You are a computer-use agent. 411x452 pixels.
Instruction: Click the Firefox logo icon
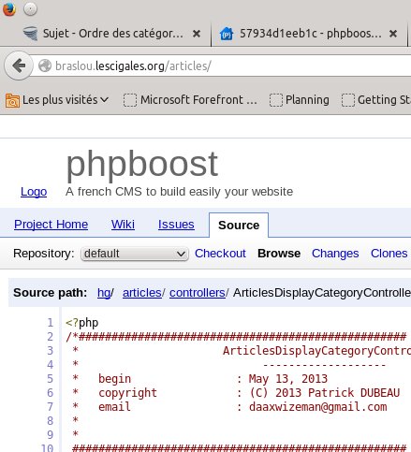[x=8, y=8]
